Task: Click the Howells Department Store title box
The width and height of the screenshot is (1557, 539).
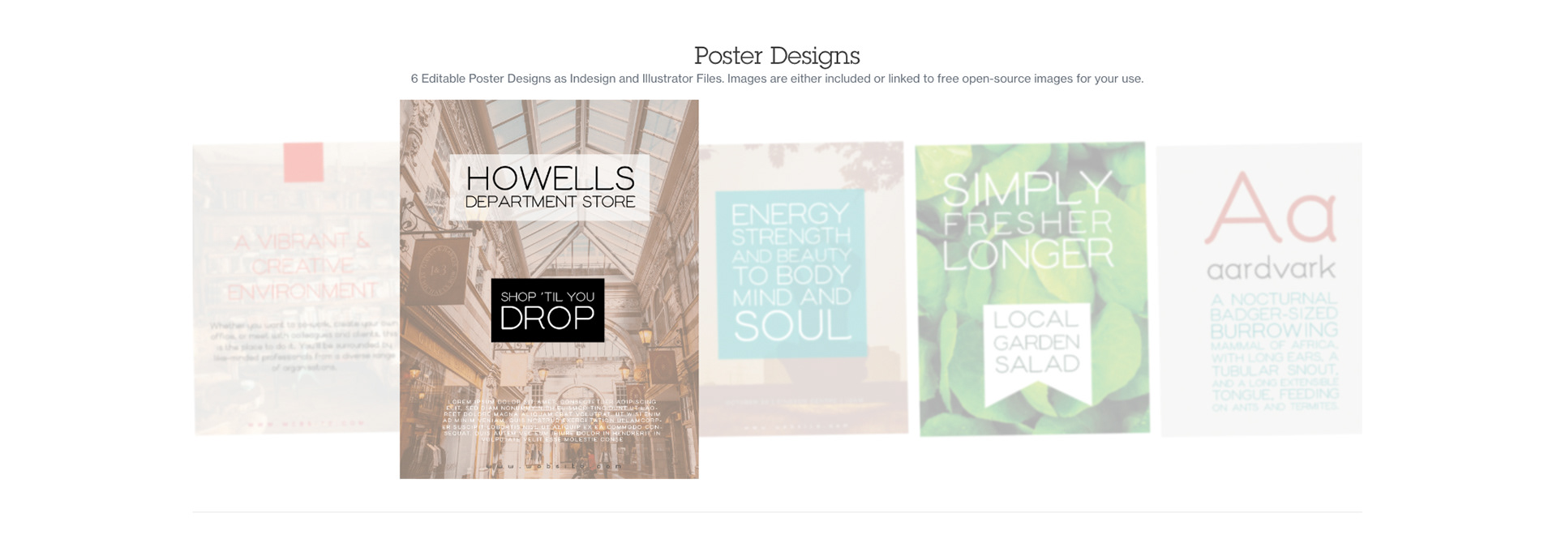Action: [550, 187]
